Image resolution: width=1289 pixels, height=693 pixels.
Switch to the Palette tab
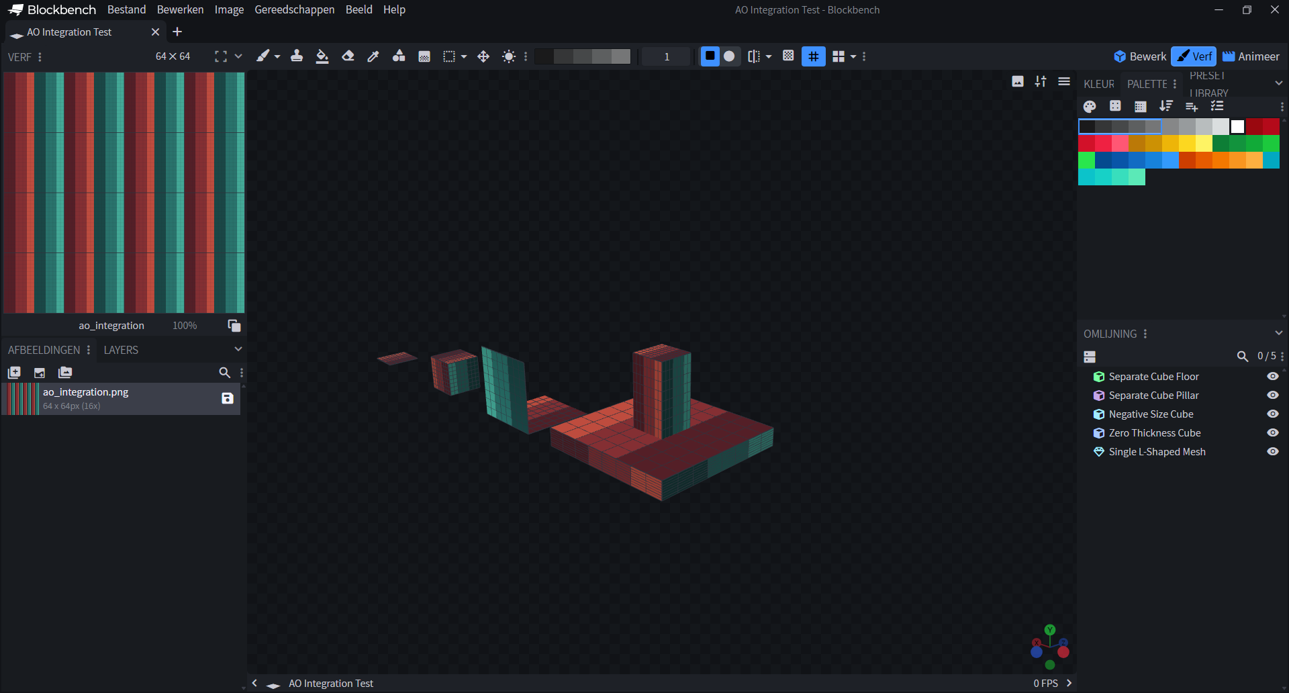(x=1147, y=84)
